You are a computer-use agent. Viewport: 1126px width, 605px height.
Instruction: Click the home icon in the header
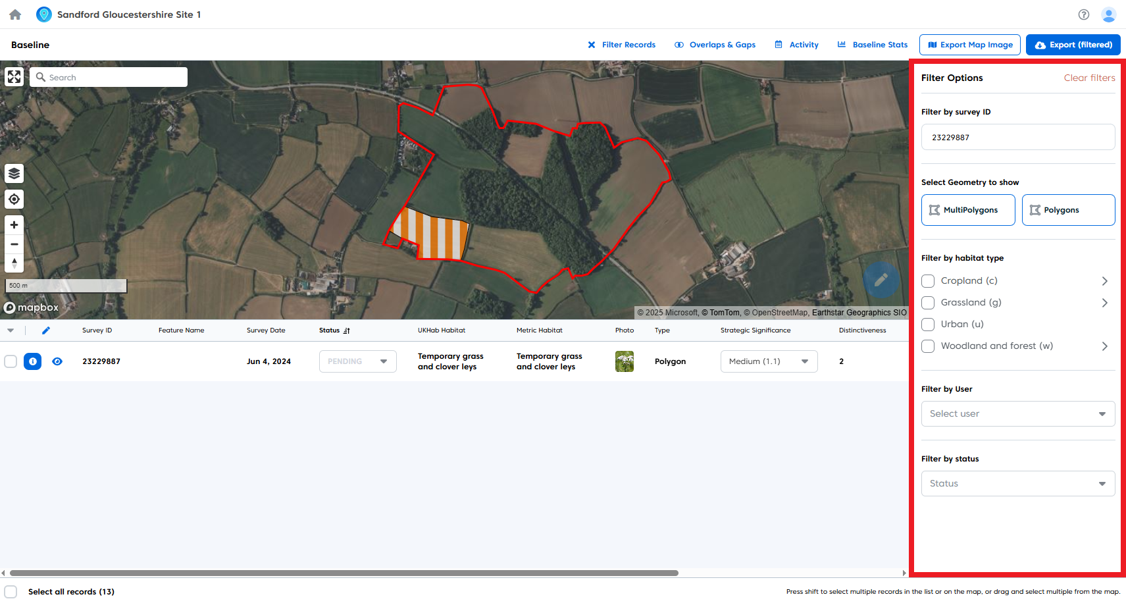tap(14, 14)
